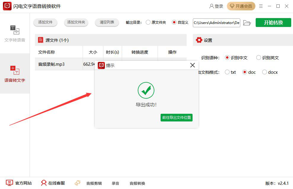Open the 开通会员 membership button
Image resolution: width=293 pixels, height=189 pixels.
coord(241,6)
